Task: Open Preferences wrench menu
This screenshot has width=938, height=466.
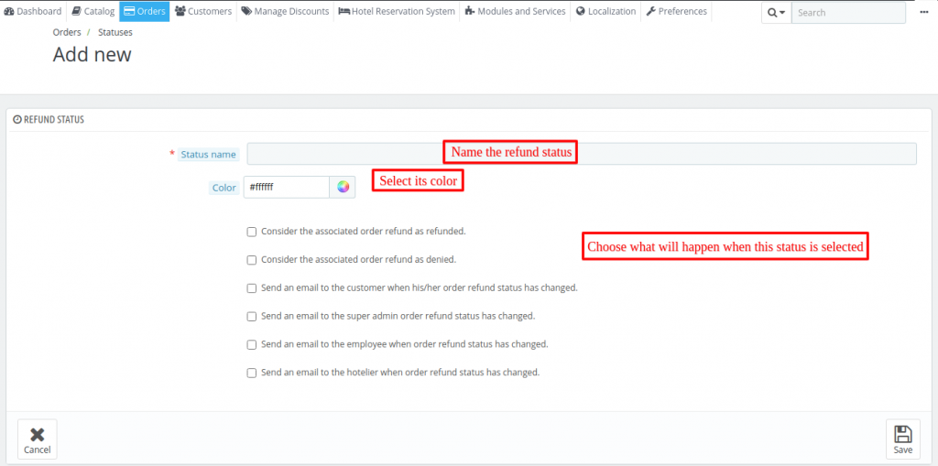Action: point(677,11)
